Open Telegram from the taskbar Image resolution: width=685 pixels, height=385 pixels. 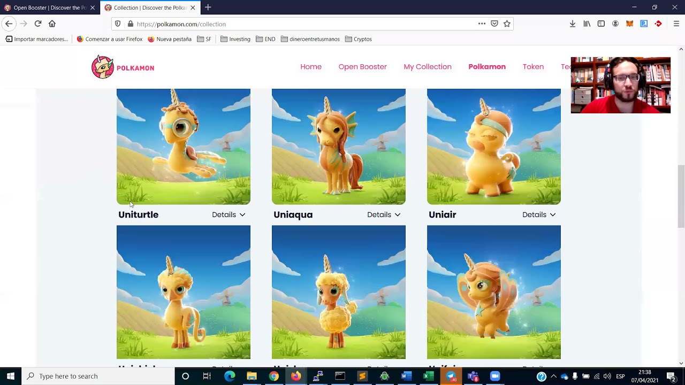point(451,376)
